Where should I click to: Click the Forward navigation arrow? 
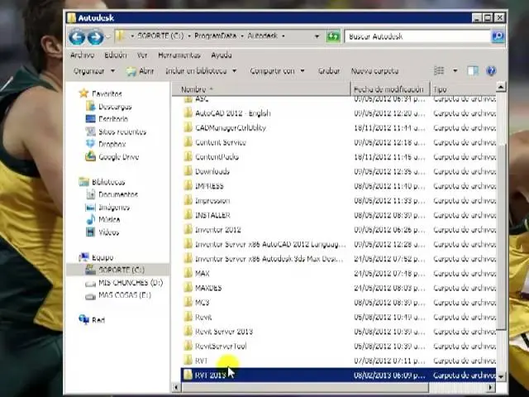[95, 36]
